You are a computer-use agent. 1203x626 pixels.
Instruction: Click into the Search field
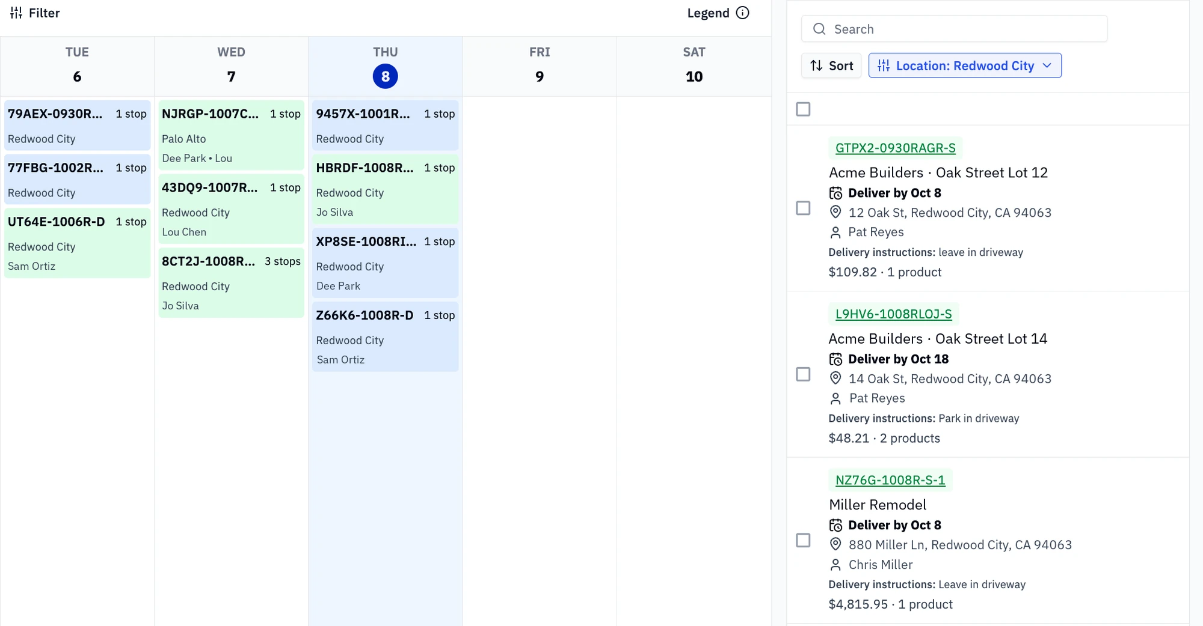(x=954, y=29)
